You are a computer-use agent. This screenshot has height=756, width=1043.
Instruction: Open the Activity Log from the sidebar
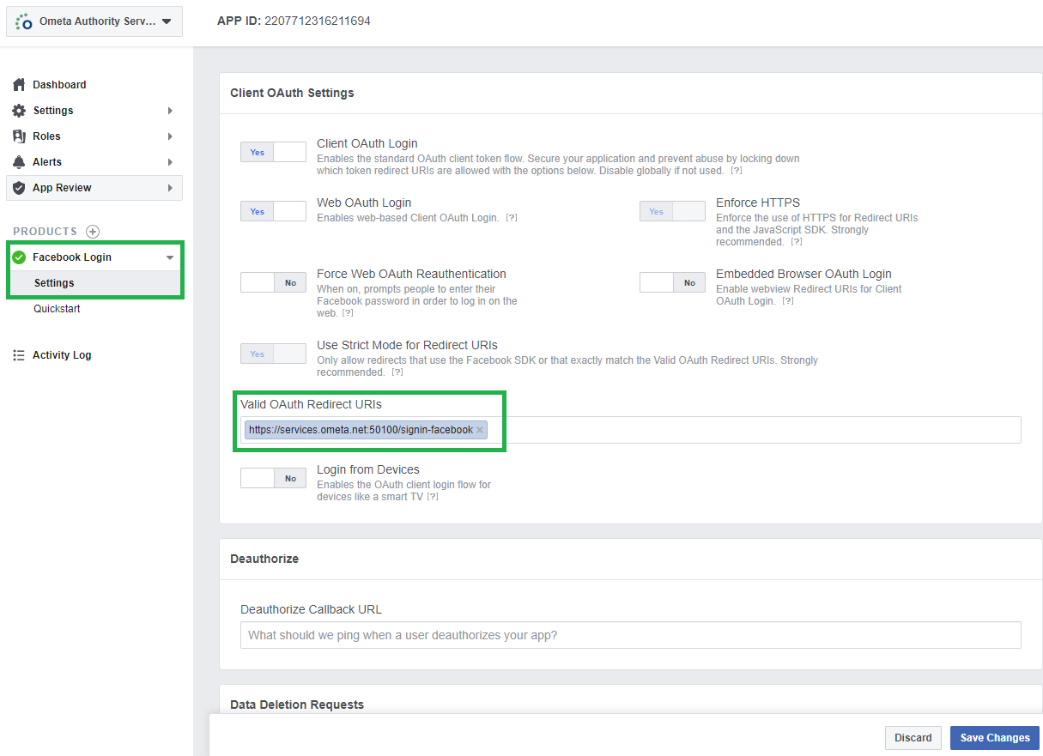pos(62,354)
